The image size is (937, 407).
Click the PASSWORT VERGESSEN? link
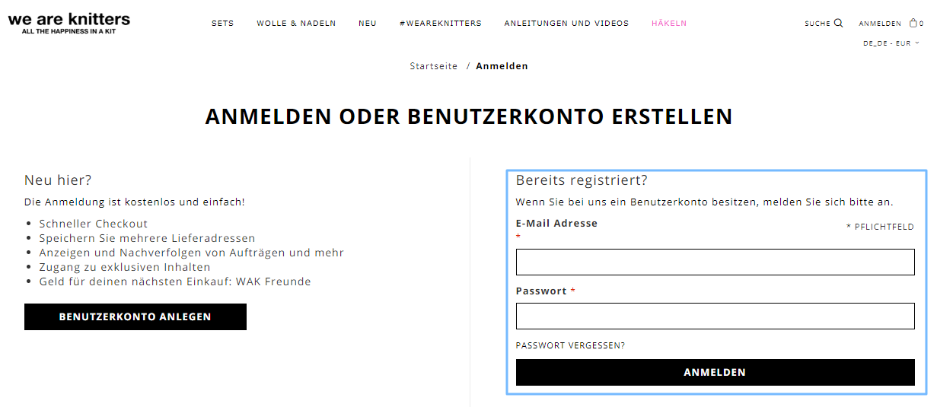(570, 345)
